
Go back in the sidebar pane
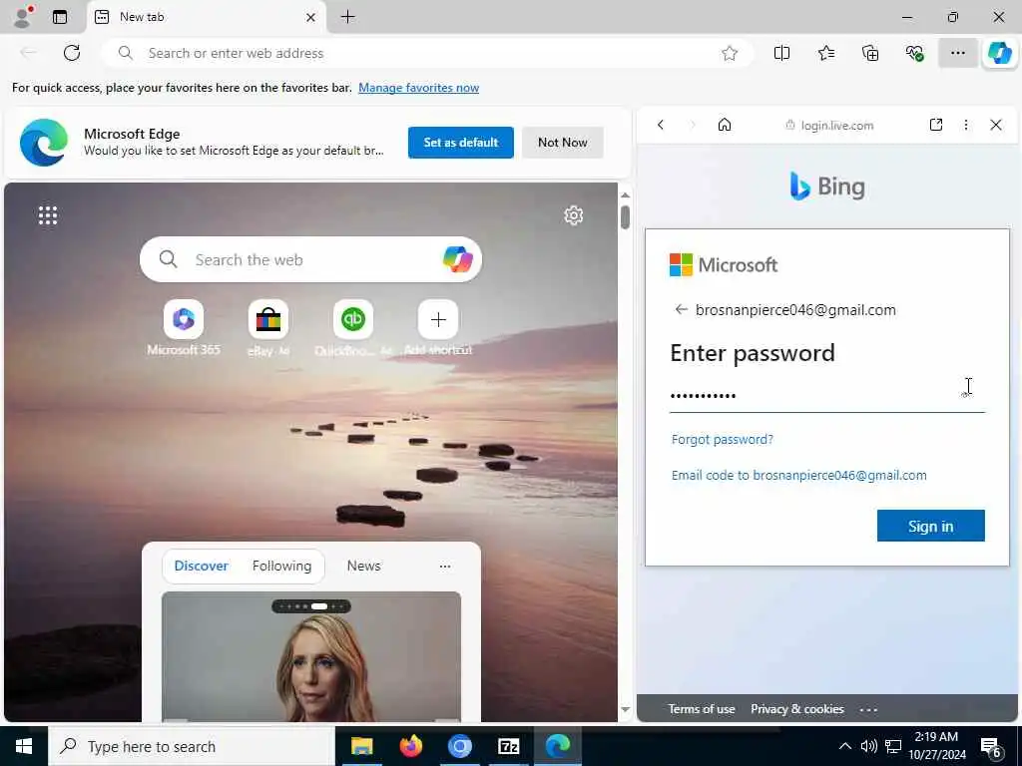(661, 125)
